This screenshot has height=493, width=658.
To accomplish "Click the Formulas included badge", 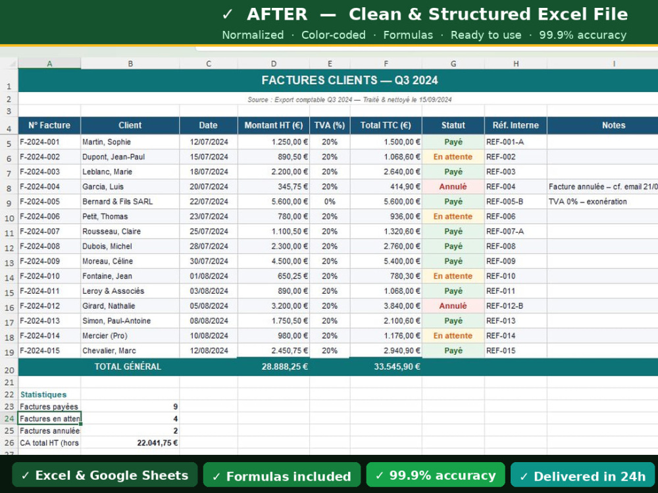I will pyautogui.click(x=282, y=475).
